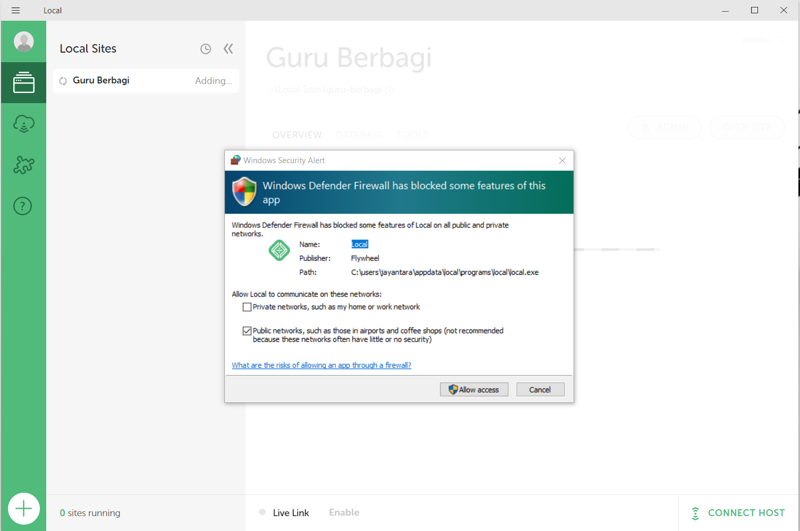Click the Flywheel publisher text
This screenshot has width=800, height=531.
[x=365, y=258]
